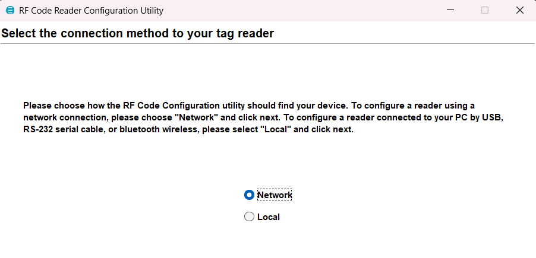Viewport: 536px width, 258px height.
Task: Click the greyed-out maximize window button
Action: pyautogui.click(x=485, y=10)
